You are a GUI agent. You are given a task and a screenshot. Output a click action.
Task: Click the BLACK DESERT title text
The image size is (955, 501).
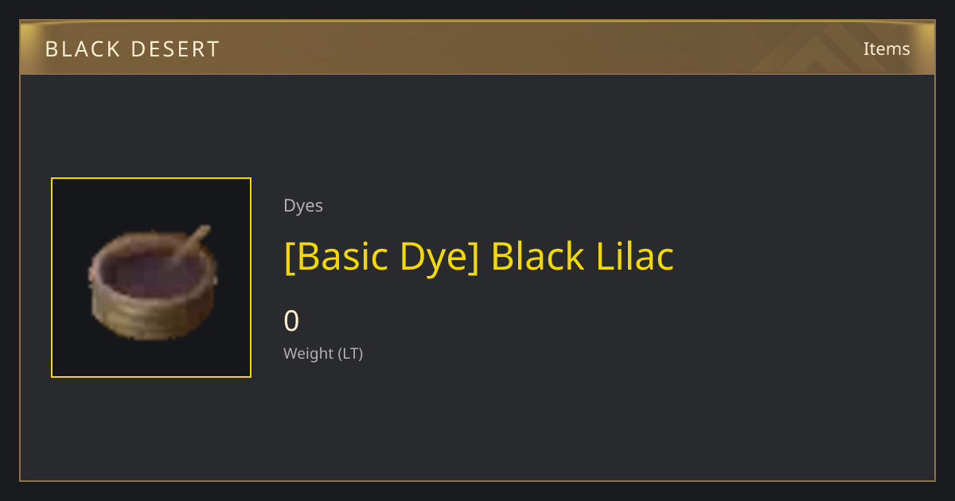(x=132, y=49)
